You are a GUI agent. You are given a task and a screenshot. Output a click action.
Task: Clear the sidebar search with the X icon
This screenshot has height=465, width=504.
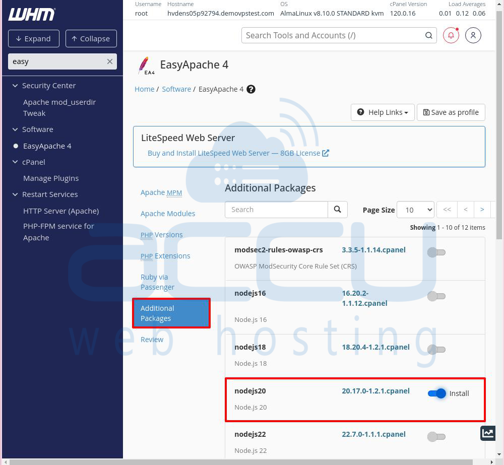(x=109, y=61)
